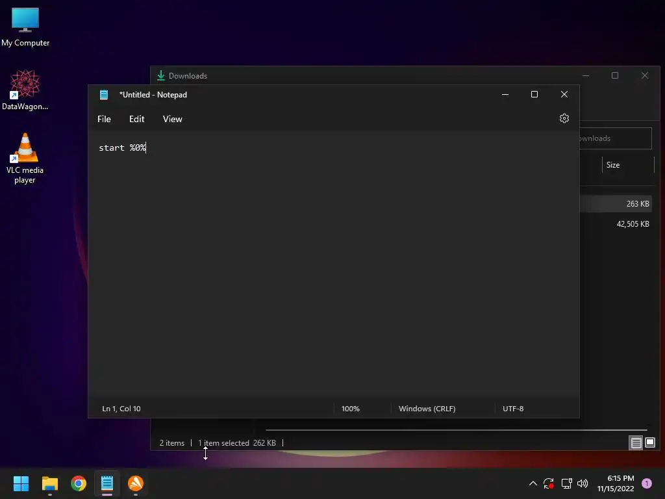Click the UTF-8 encoding indicator
The image size is (665, 499).
513,409
